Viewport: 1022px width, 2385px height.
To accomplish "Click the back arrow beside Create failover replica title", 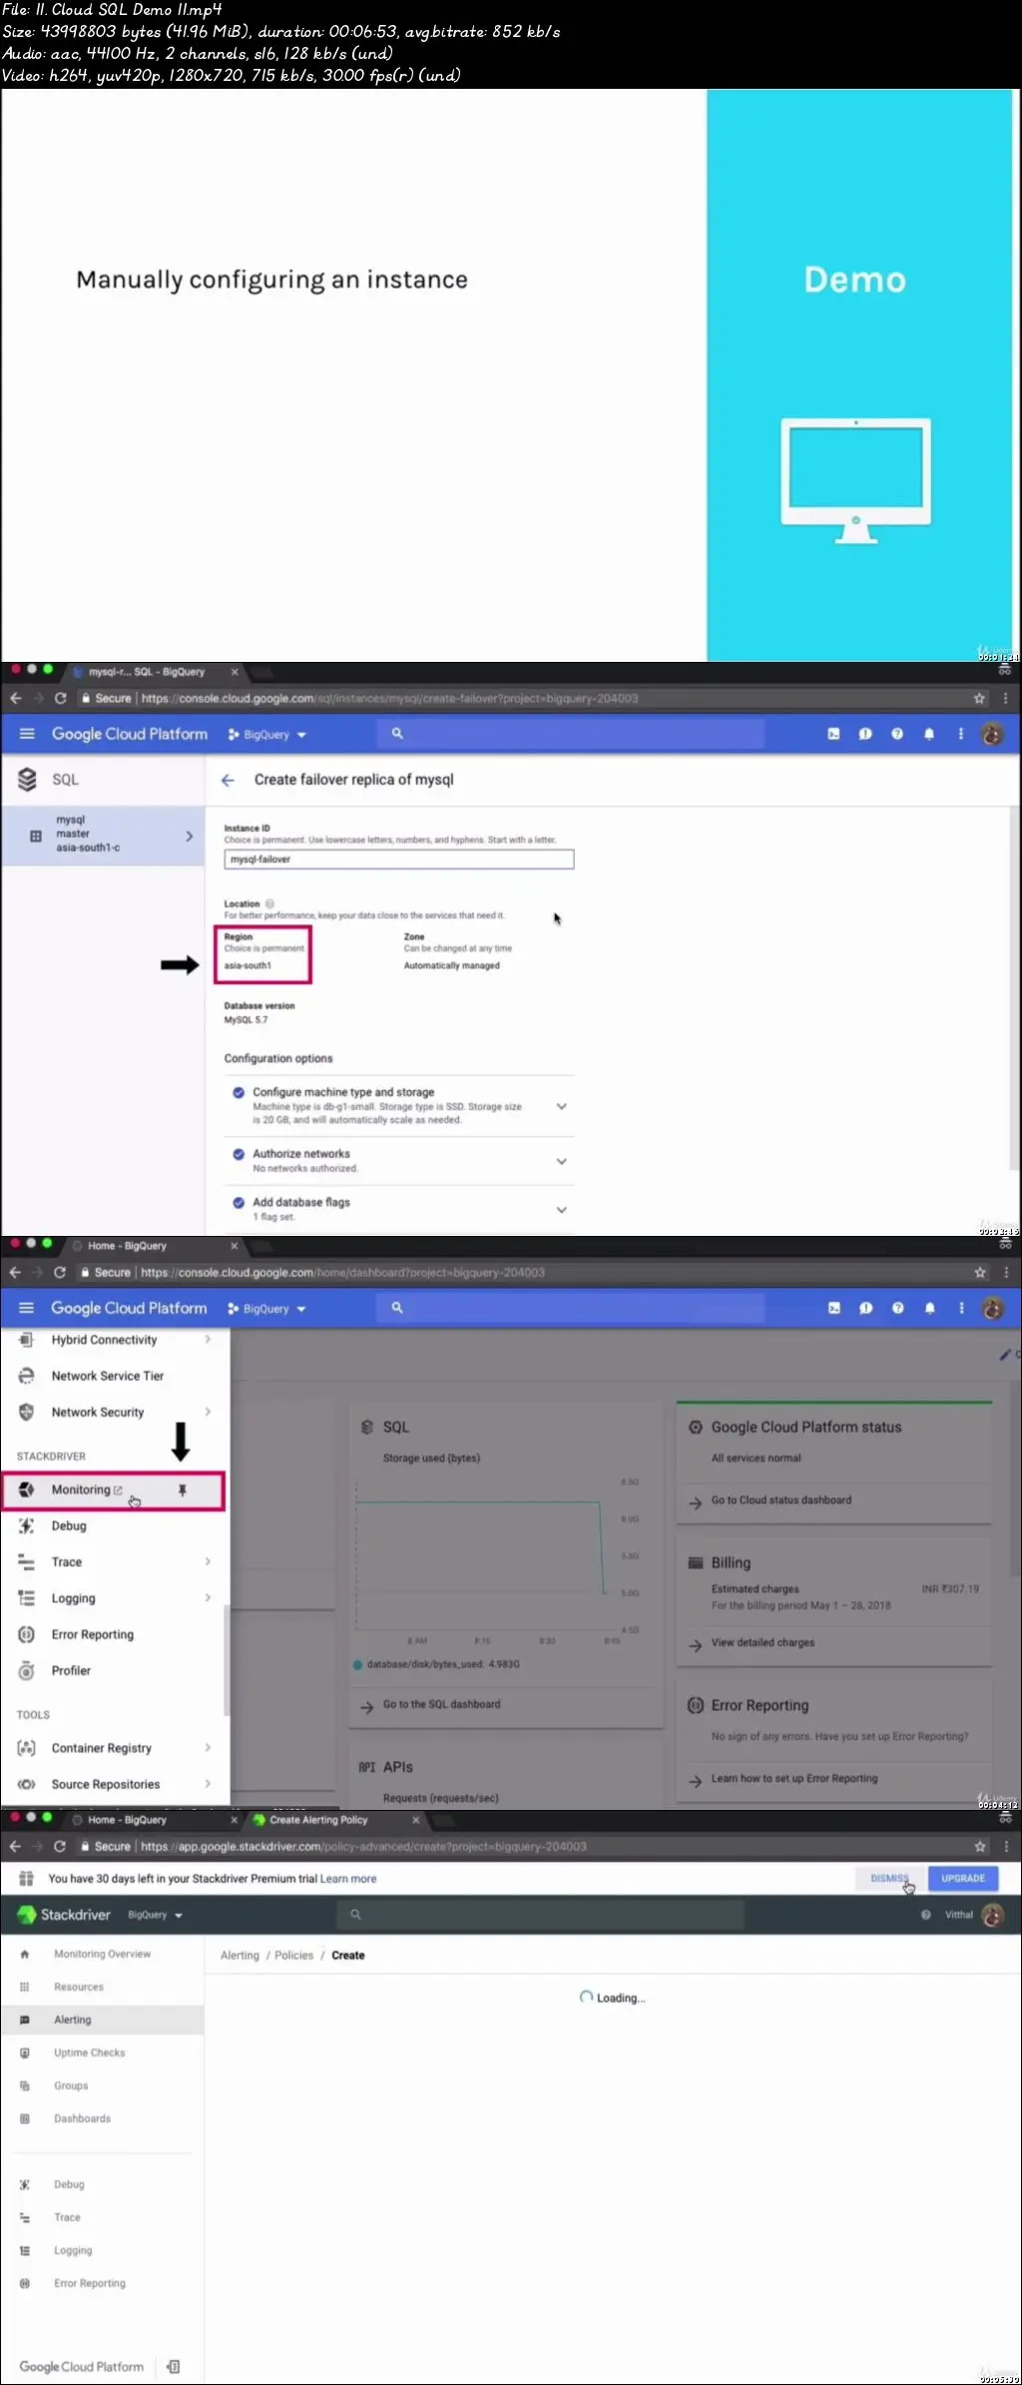I will (x=228, y=780).
